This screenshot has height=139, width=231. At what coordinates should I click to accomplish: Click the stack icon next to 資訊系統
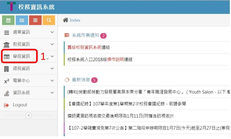coord(7,93)
